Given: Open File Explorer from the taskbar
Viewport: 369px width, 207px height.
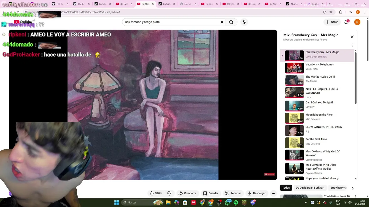Looking at the screenshot, I should [168, 202].
